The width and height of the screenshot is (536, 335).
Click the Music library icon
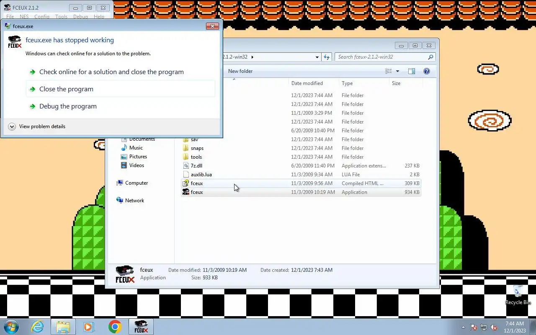124,148
